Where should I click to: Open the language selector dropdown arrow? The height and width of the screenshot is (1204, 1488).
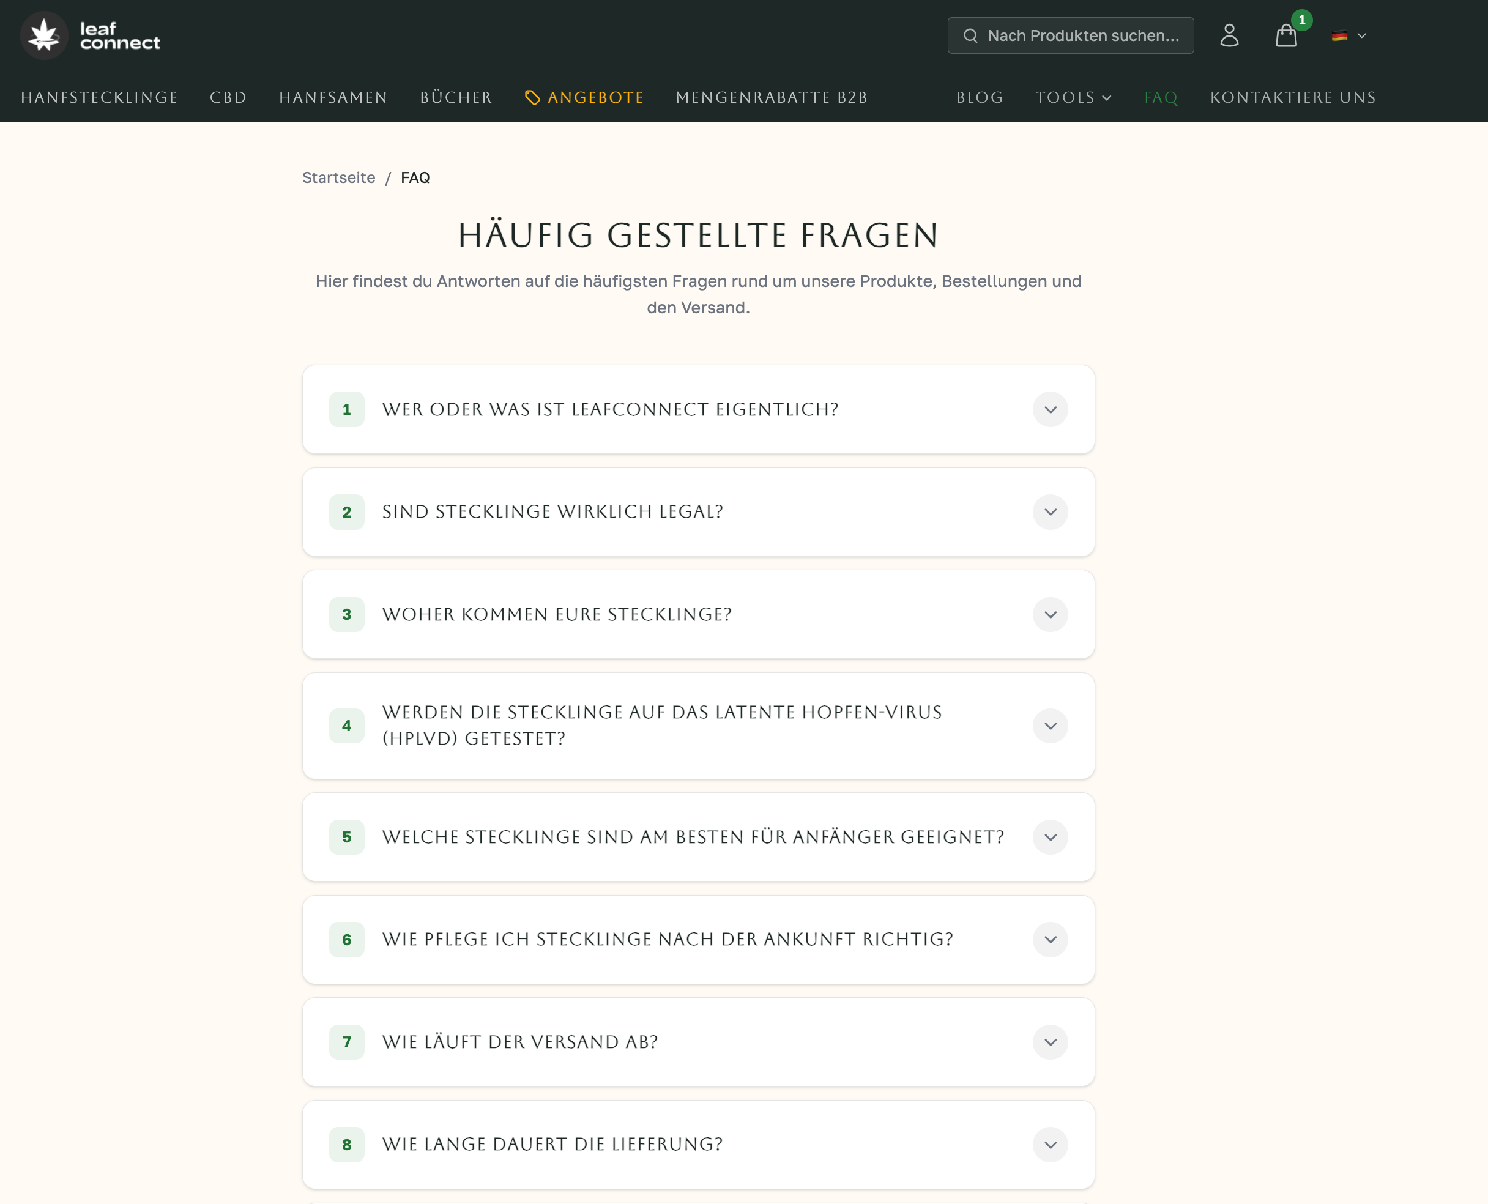1361,36
